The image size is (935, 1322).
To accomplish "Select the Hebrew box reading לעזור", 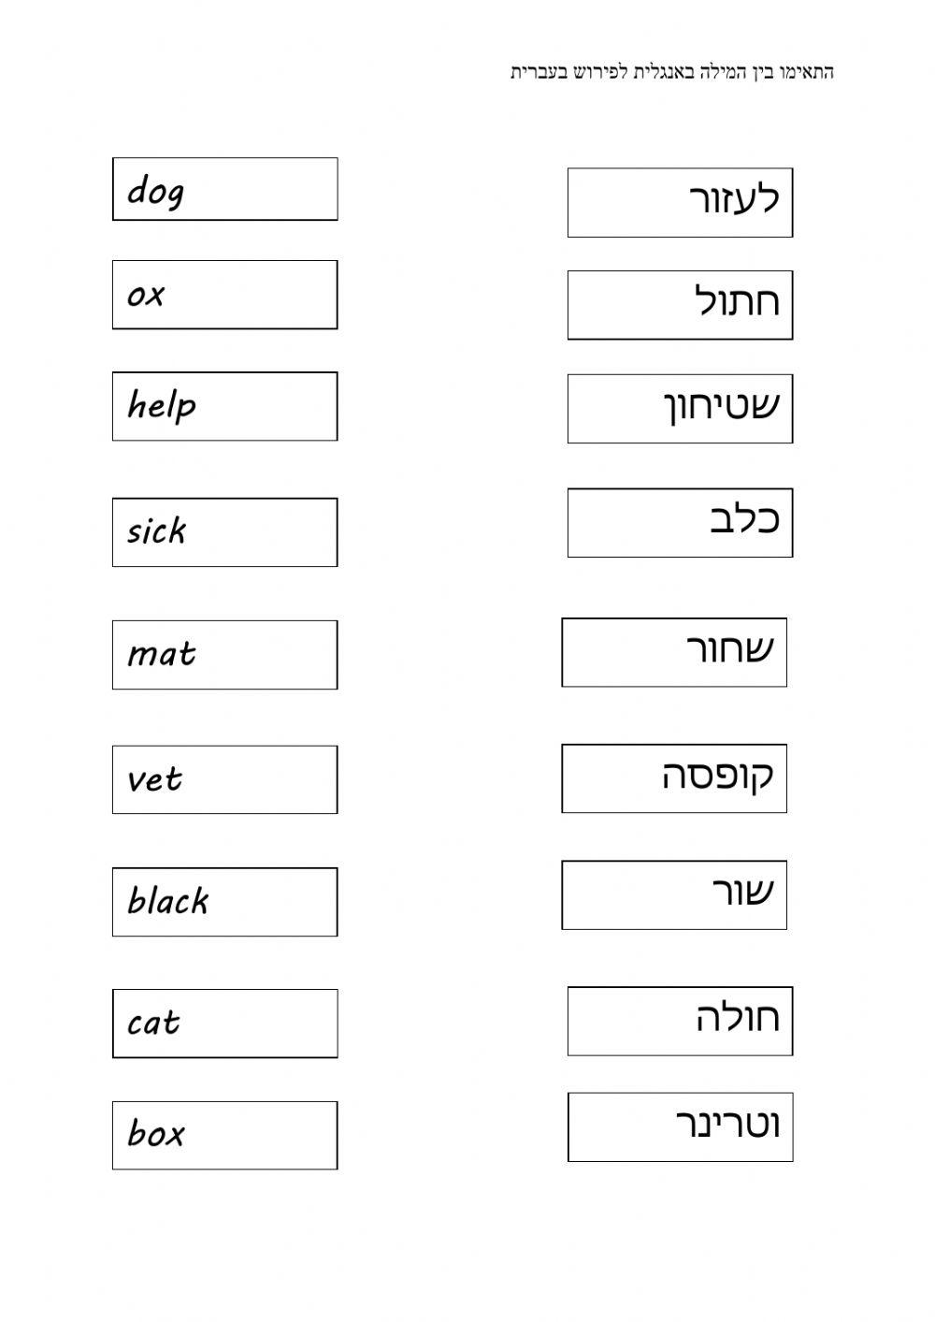I will (x=680, y=202).
